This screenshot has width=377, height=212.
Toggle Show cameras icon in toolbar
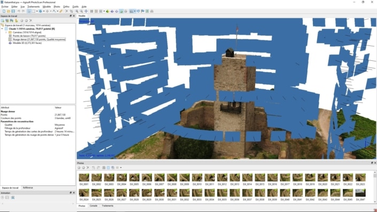click(x=132, y=11)
